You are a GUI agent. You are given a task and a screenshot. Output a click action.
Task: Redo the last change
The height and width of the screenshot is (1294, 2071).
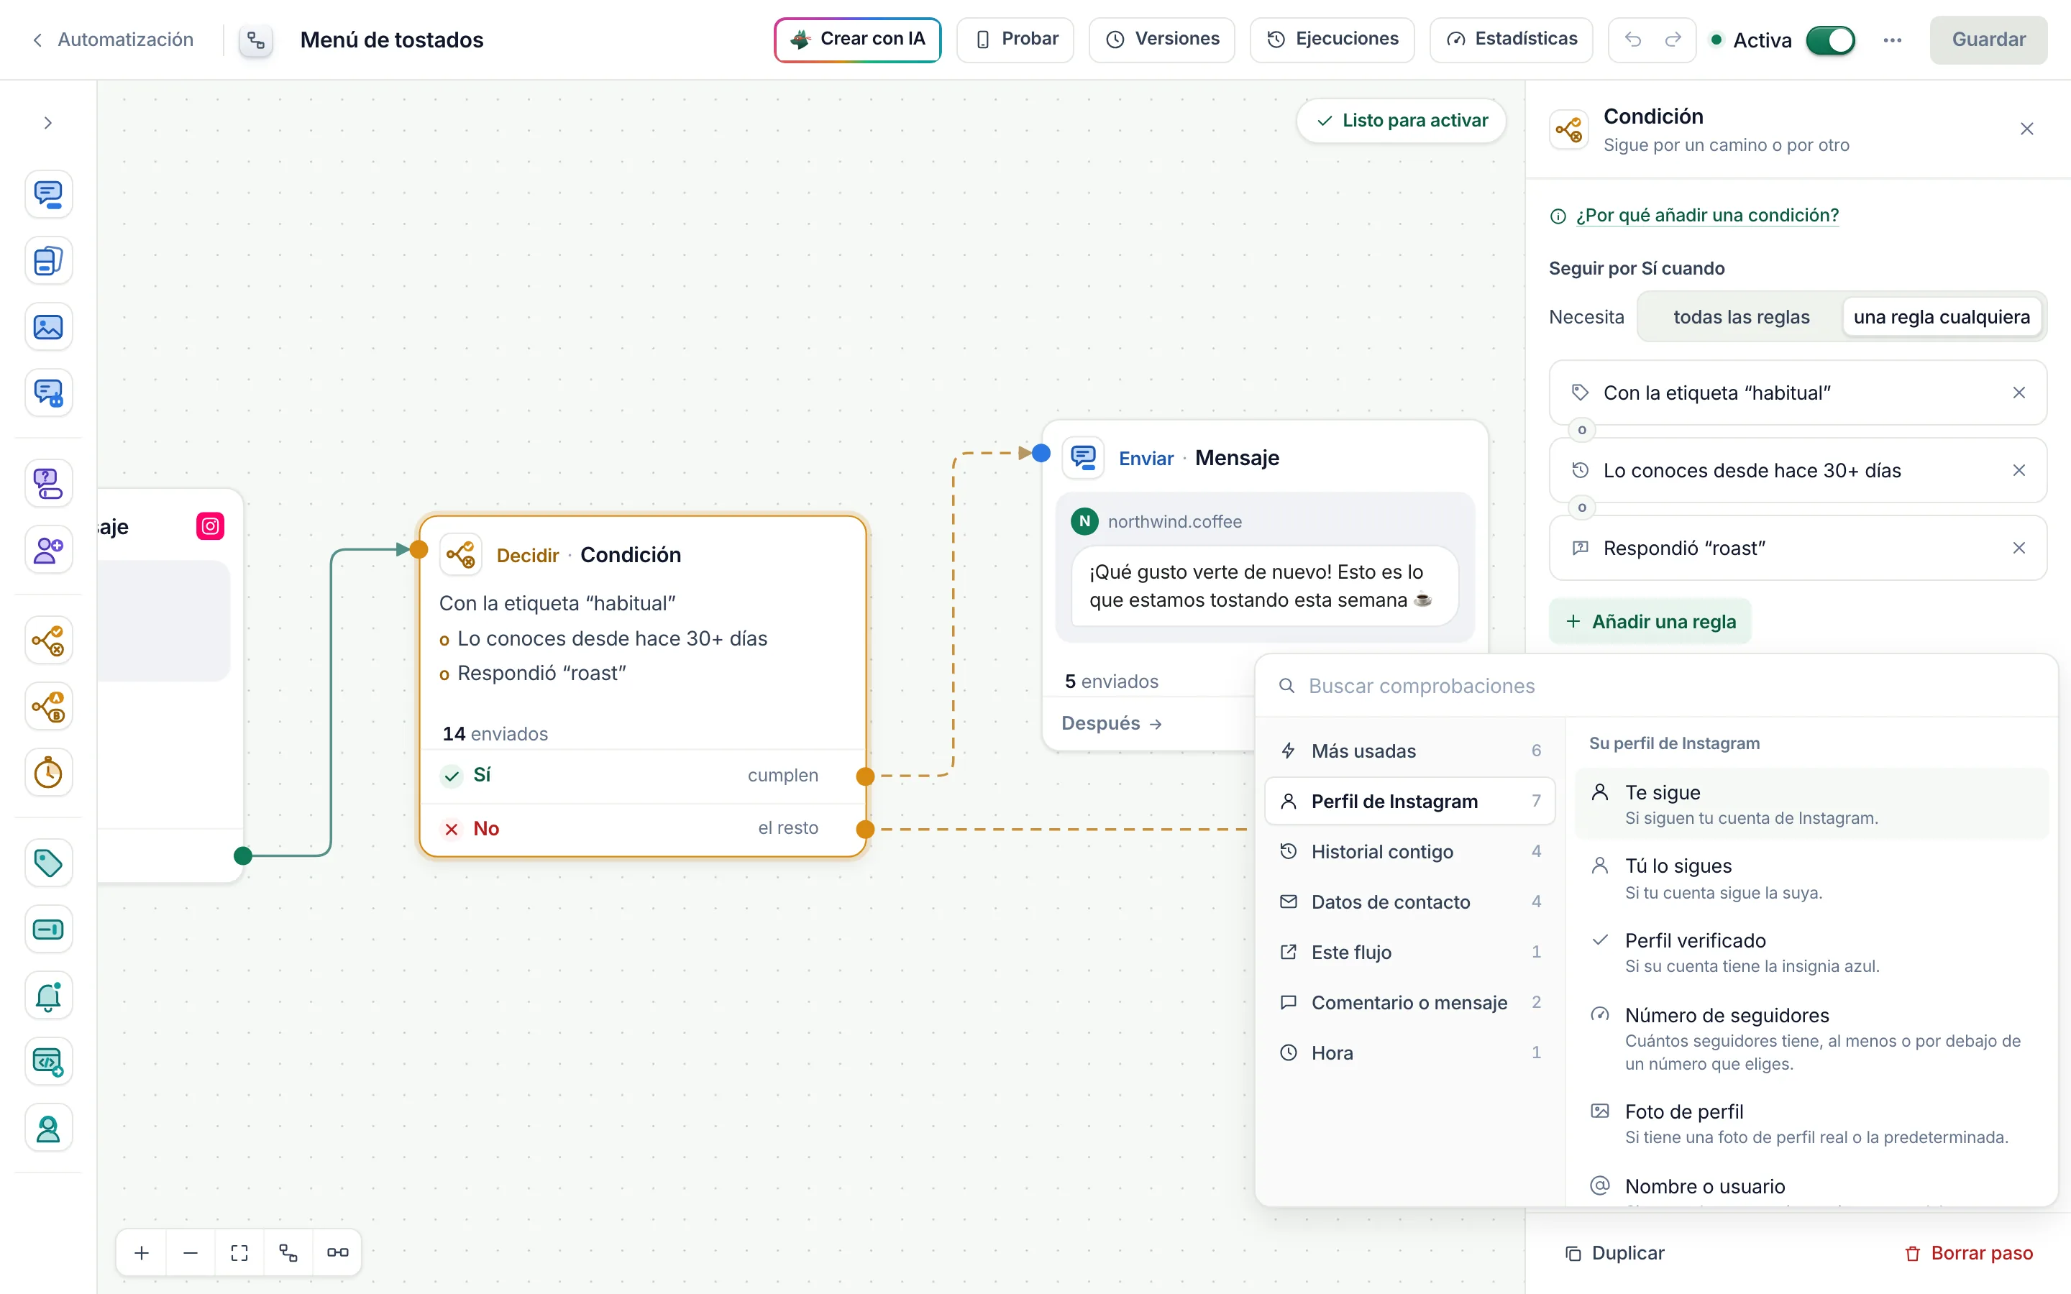coord(1673,40)
